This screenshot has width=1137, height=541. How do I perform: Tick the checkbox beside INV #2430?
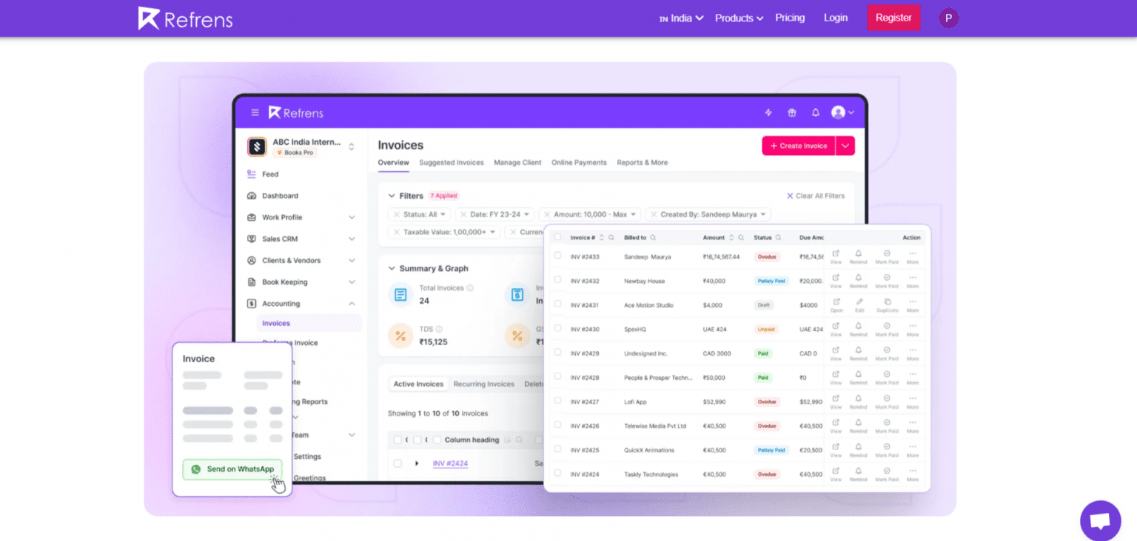click(559, 329)
